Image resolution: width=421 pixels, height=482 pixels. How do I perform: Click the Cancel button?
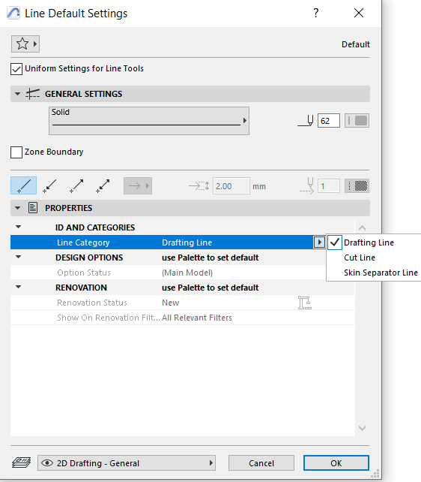tap(261, 463)
